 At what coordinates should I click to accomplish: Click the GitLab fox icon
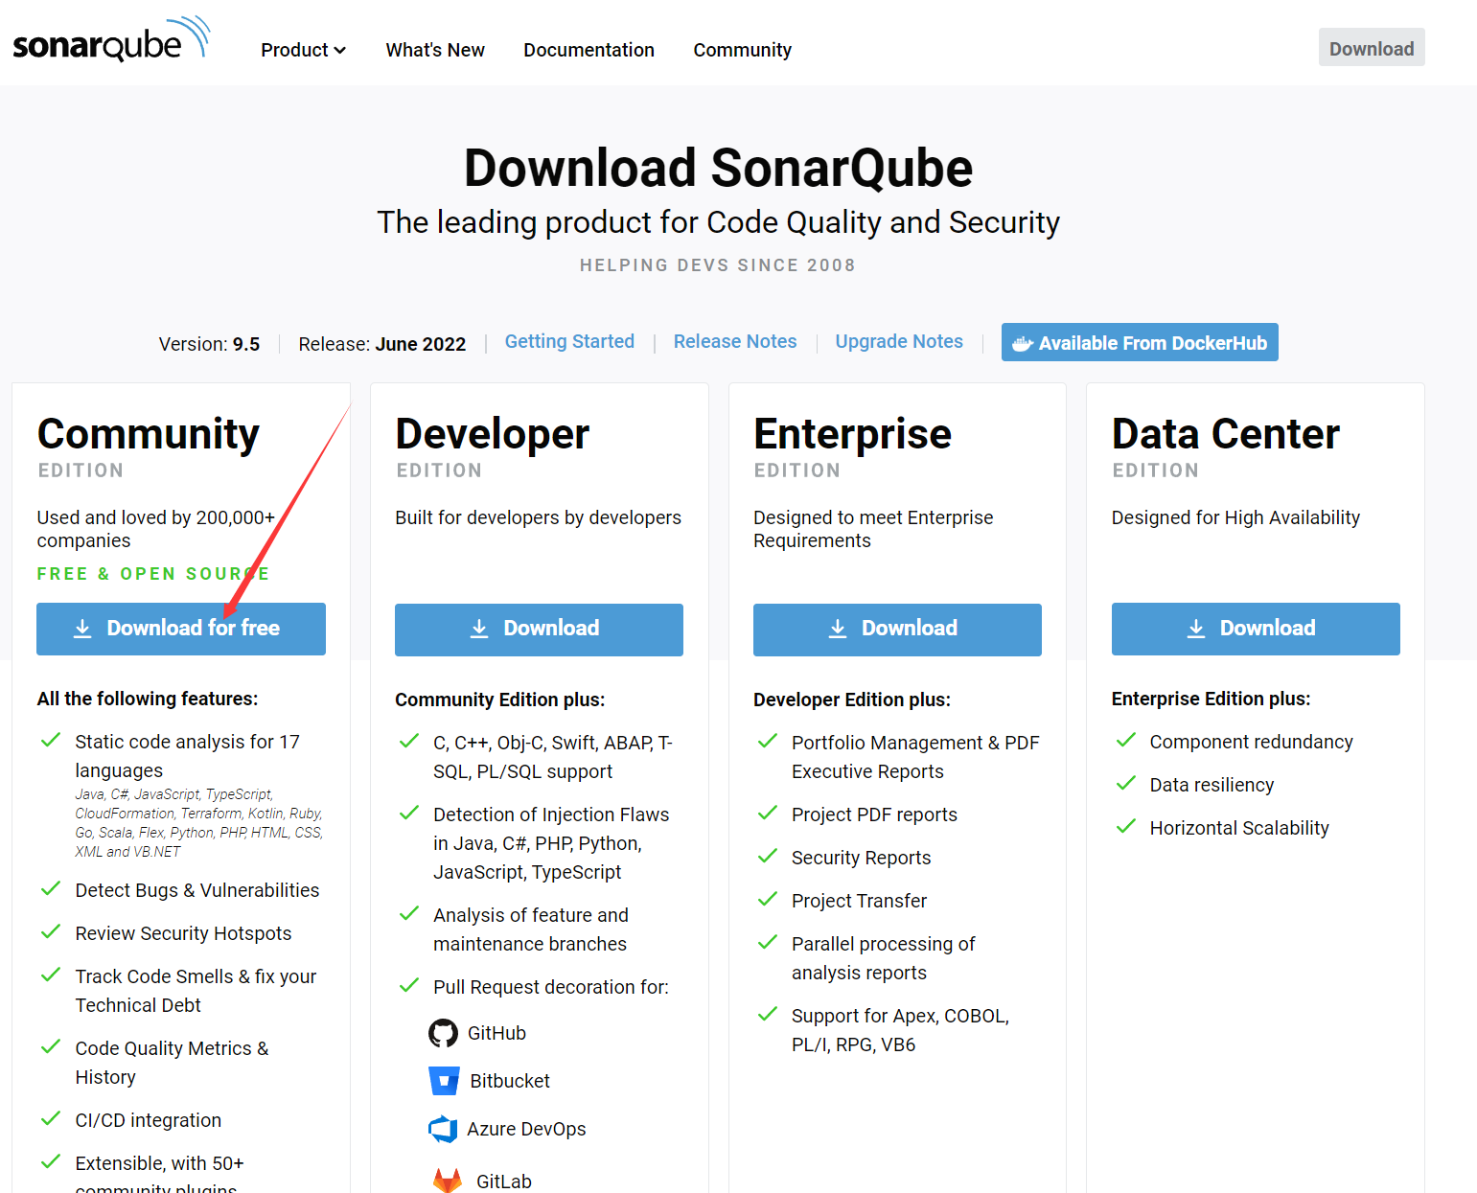[448, 1180]
